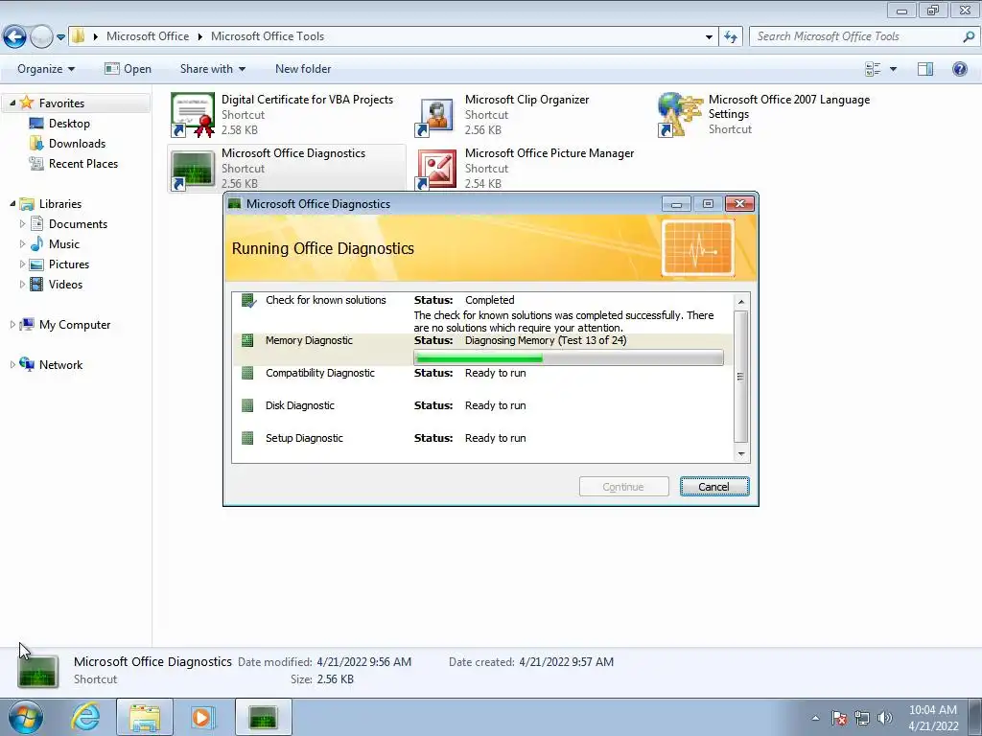The height and width of the screenshot is (736, 982).
Task: Click the taskbar clock showing 10:04 AM
Action: tap(933, 718)
